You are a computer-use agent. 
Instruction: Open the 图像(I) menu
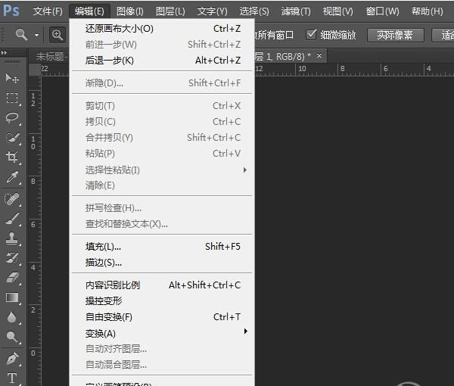(129, 11)
